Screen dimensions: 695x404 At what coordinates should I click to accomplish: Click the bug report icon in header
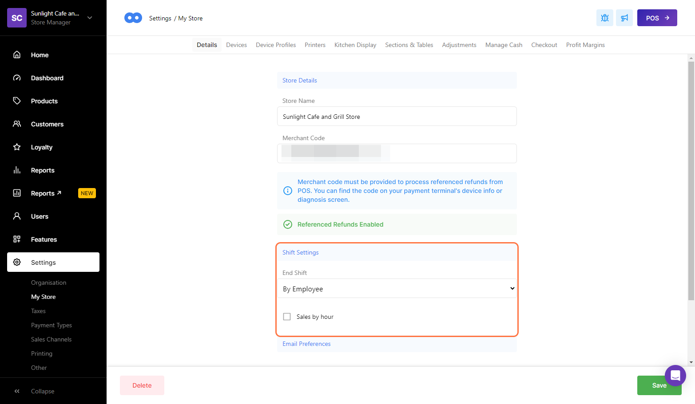pyautogui.click(x=604, y=18)
